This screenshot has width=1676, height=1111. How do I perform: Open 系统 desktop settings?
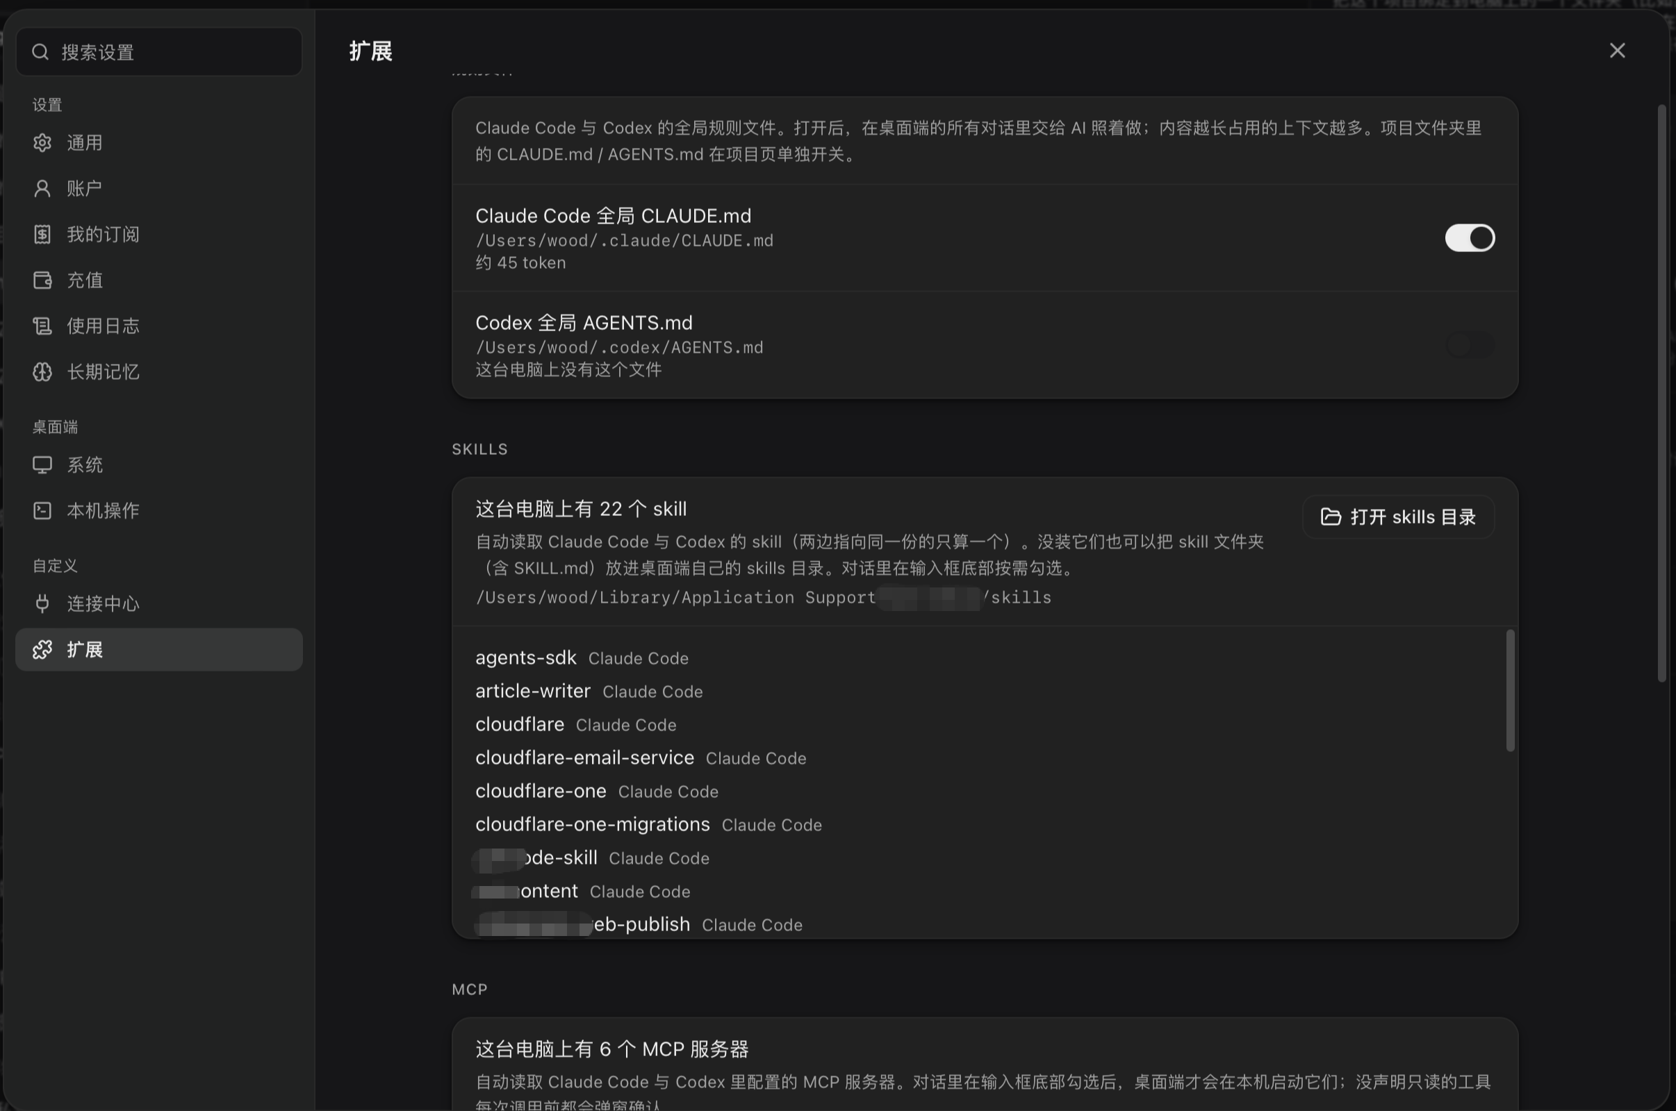tap(159, 465)
